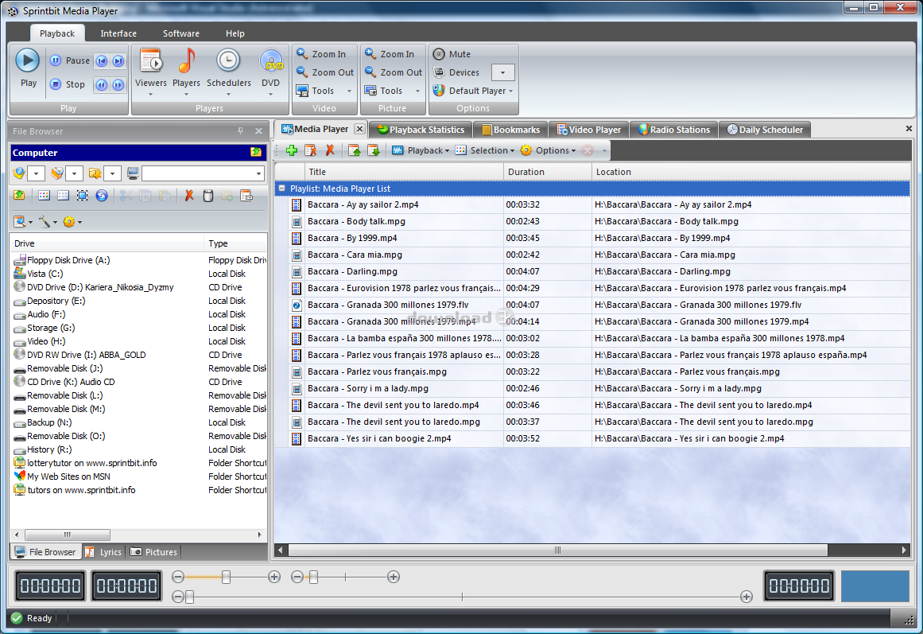The width and height of the screenshot is (923, 634).
Task: Click the red X remove item icon in playlist toolbar
Action: (x=330, y=150)
